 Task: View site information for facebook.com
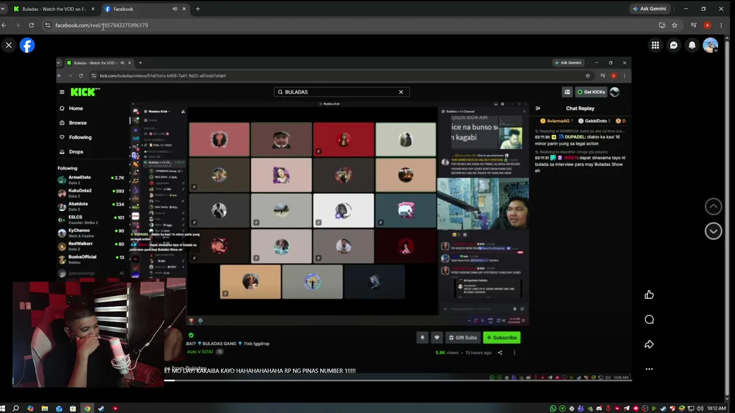(48, 25)
